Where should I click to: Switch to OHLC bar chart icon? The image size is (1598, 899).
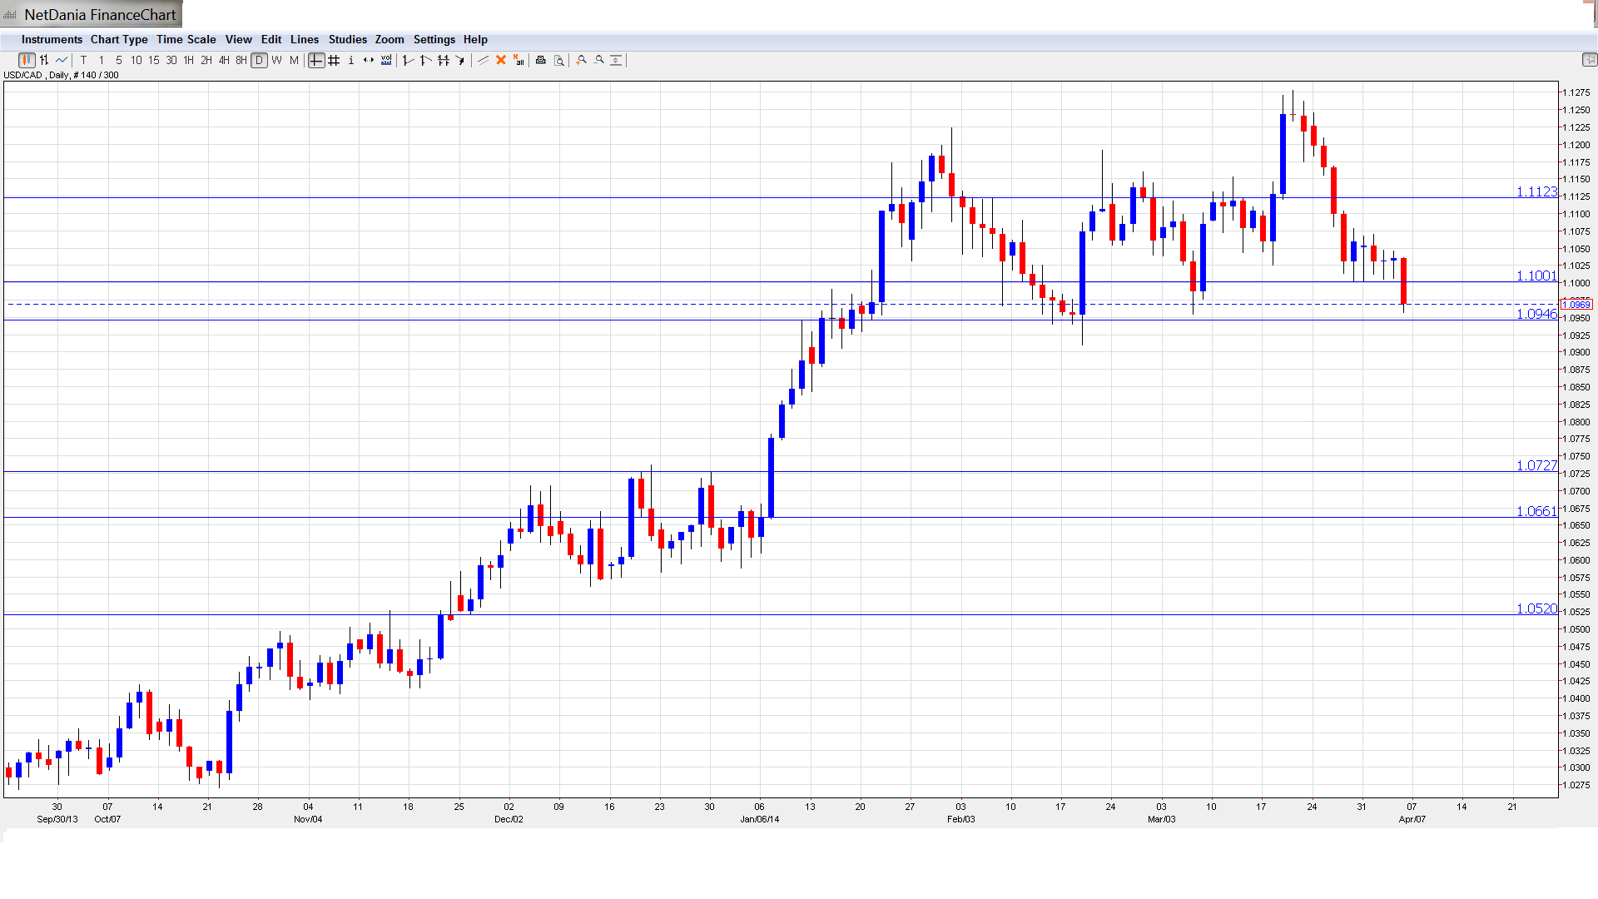tap(44, 60)
